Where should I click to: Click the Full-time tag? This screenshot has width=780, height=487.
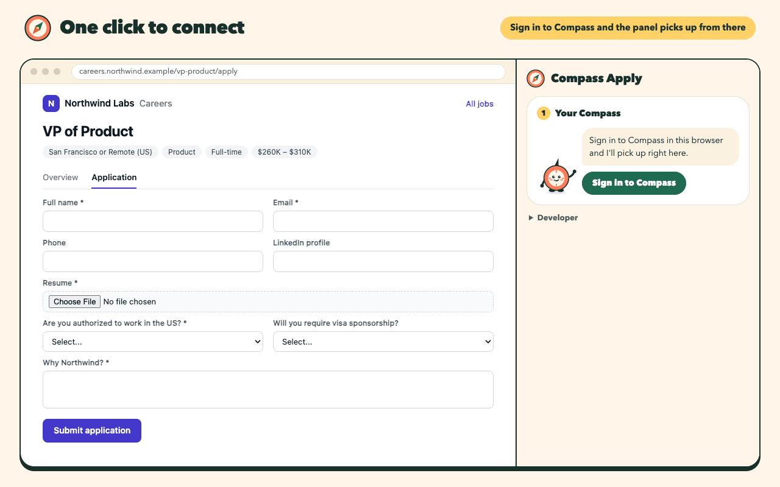[227, 152]
